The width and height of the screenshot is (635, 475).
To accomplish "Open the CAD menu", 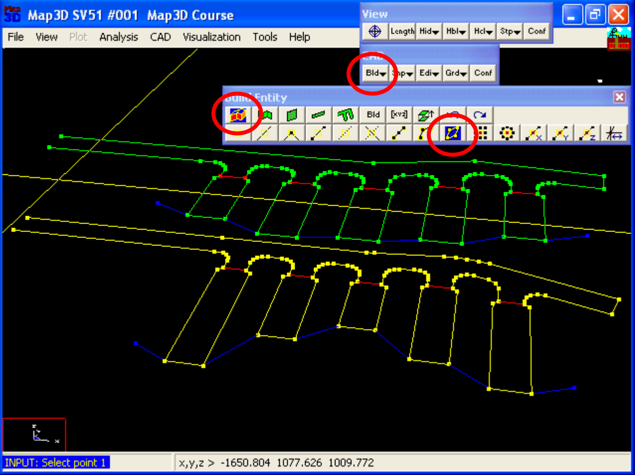I will (x=160, y=37).
